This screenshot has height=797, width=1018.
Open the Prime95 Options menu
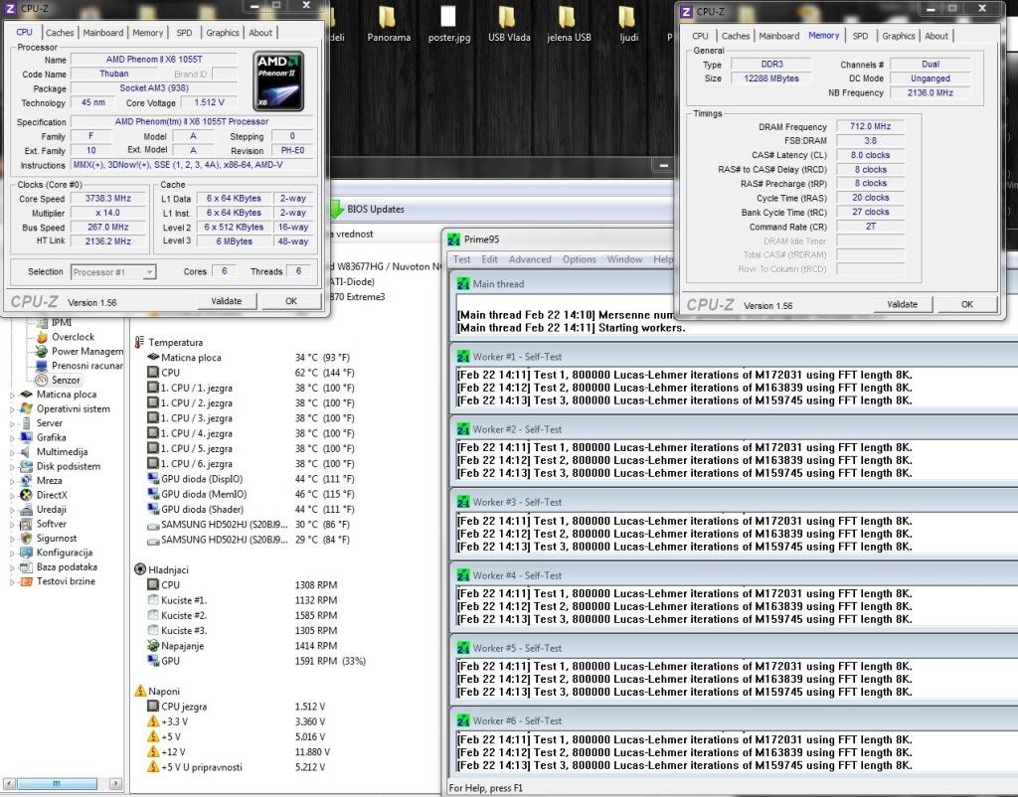click(x=580, y=259)
